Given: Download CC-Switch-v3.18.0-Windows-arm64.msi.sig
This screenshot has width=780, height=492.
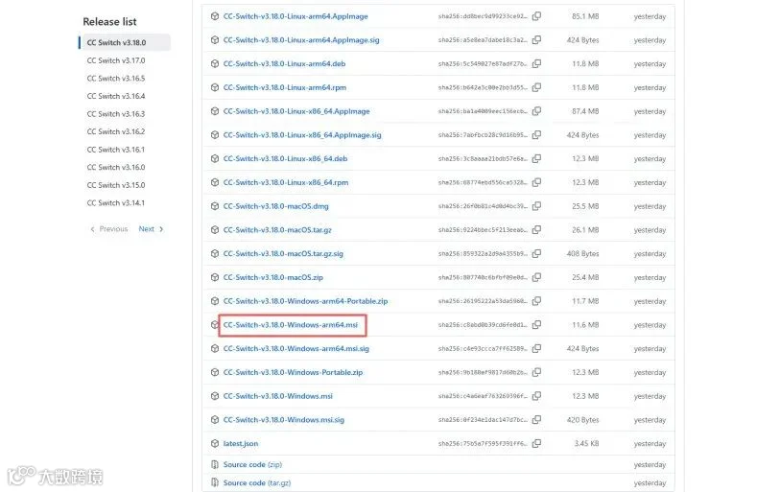Looking at the screenshot, I should 296,349.
